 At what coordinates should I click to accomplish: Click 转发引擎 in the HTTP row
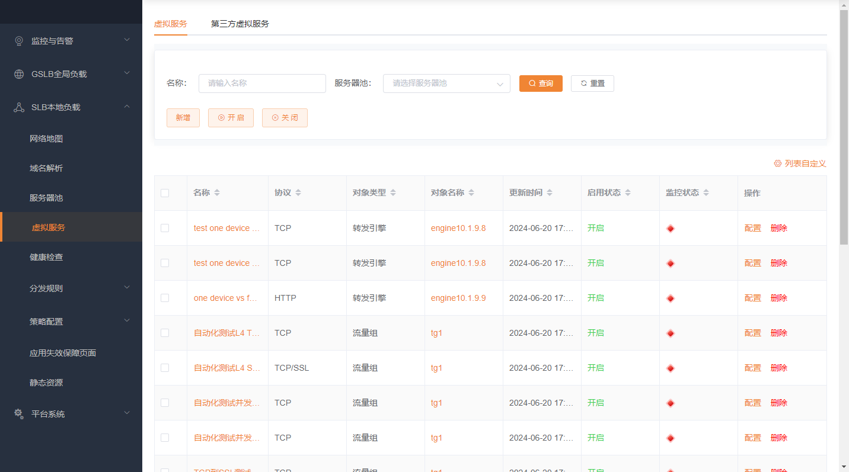pyautogui.click(x=369, y=298)
